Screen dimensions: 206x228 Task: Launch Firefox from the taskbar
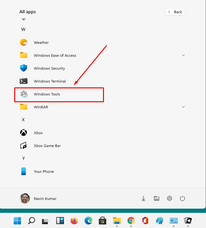(x=74, y=221)
